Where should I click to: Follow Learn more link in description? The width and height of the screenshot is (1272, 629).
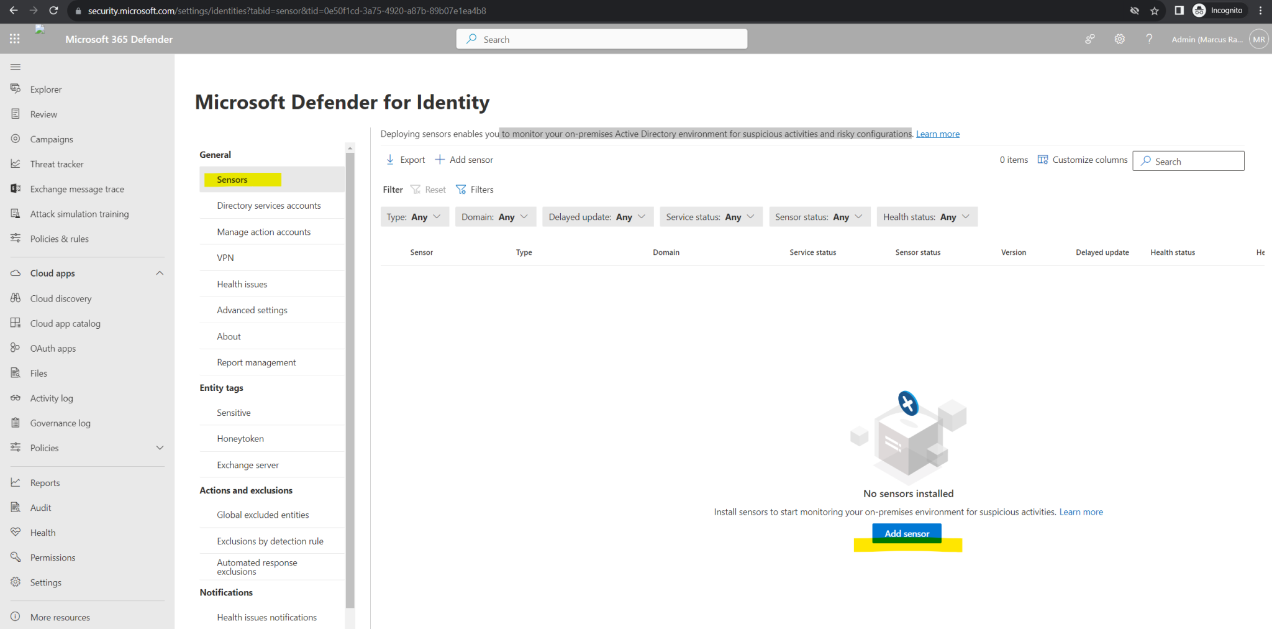click(x=938, y=134)
